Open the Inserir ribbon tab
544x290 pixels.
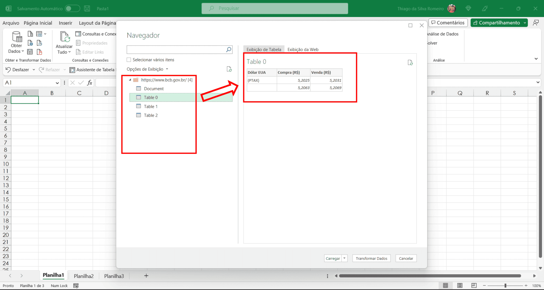point(65,23)
